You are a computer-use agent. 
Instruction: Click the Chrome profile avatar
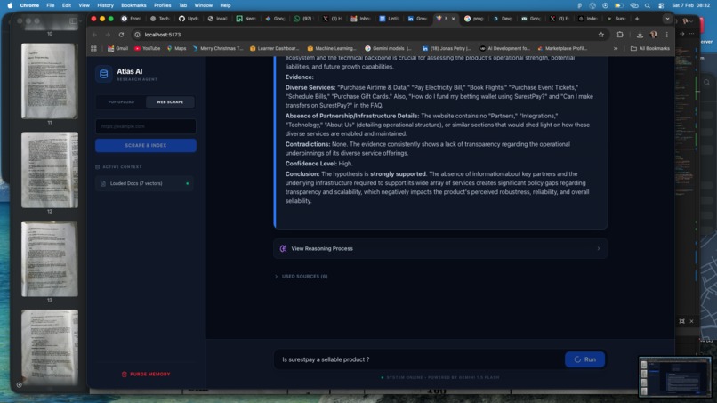point(654,35)
